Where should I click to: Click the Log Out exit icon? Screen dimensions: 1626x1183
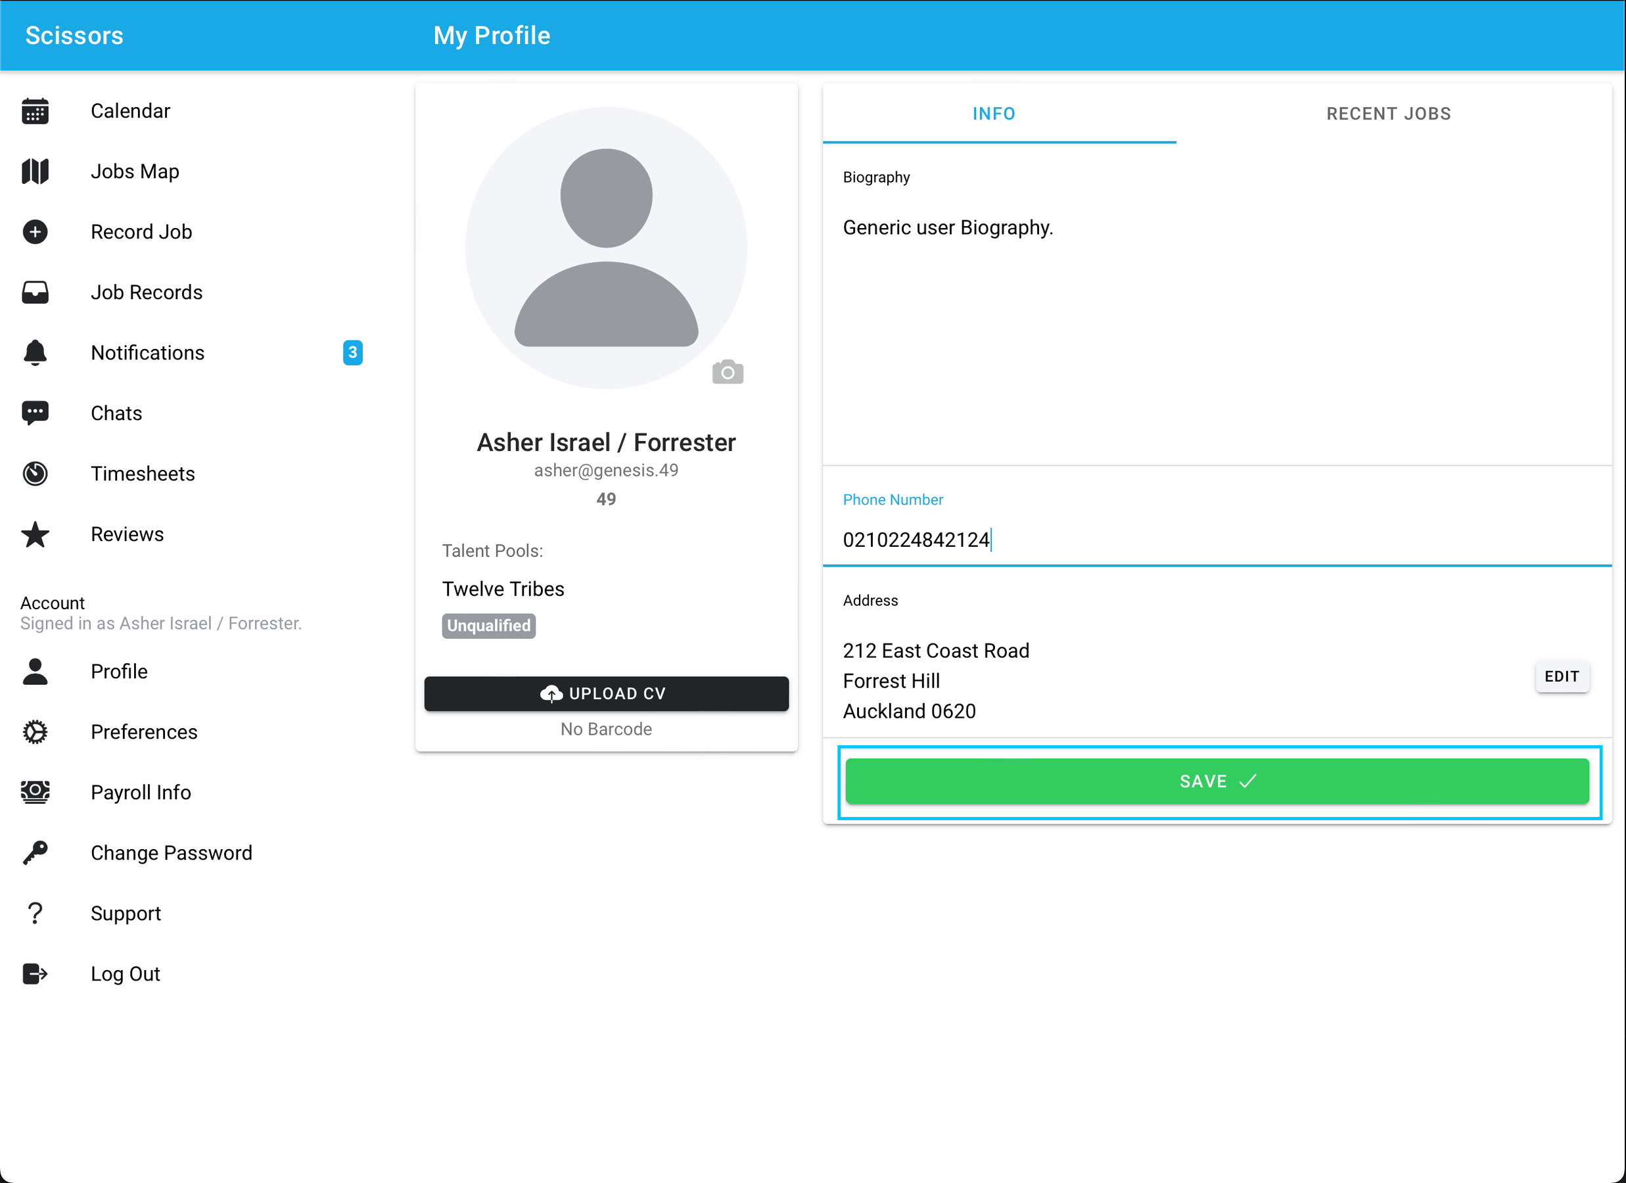tap(35, 973)
